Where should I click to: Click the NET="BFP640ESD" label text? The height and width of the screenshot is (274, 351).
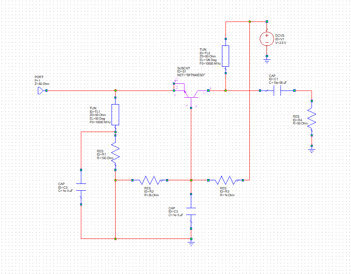(192, 74)
